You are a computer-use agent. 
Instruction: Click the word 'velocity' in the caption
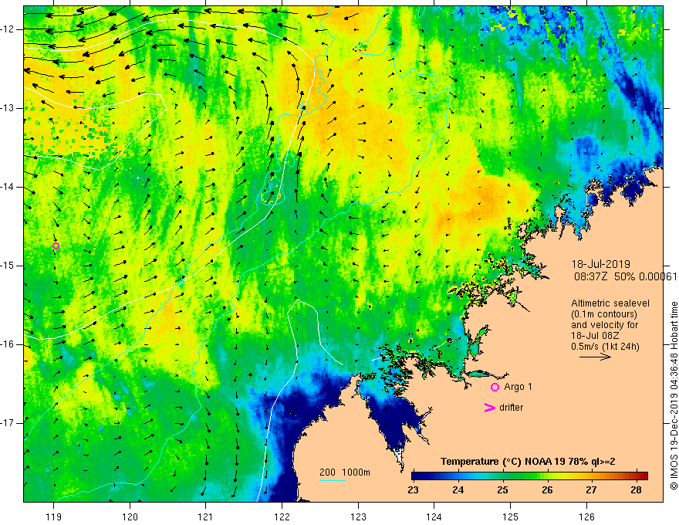coord(606,325)
